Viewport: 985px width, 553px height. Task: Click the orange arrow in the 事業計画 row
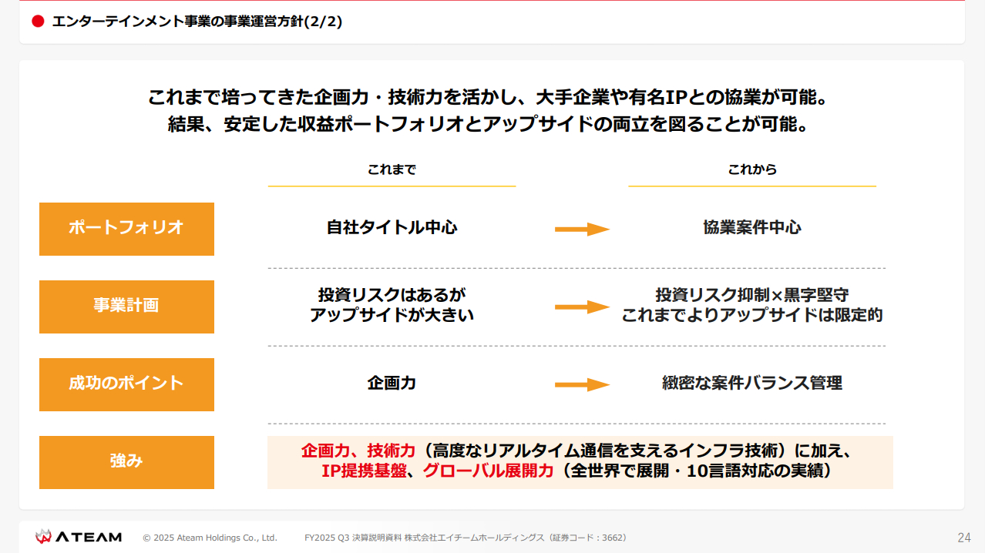pyautogui.click(x=582, y=307)
